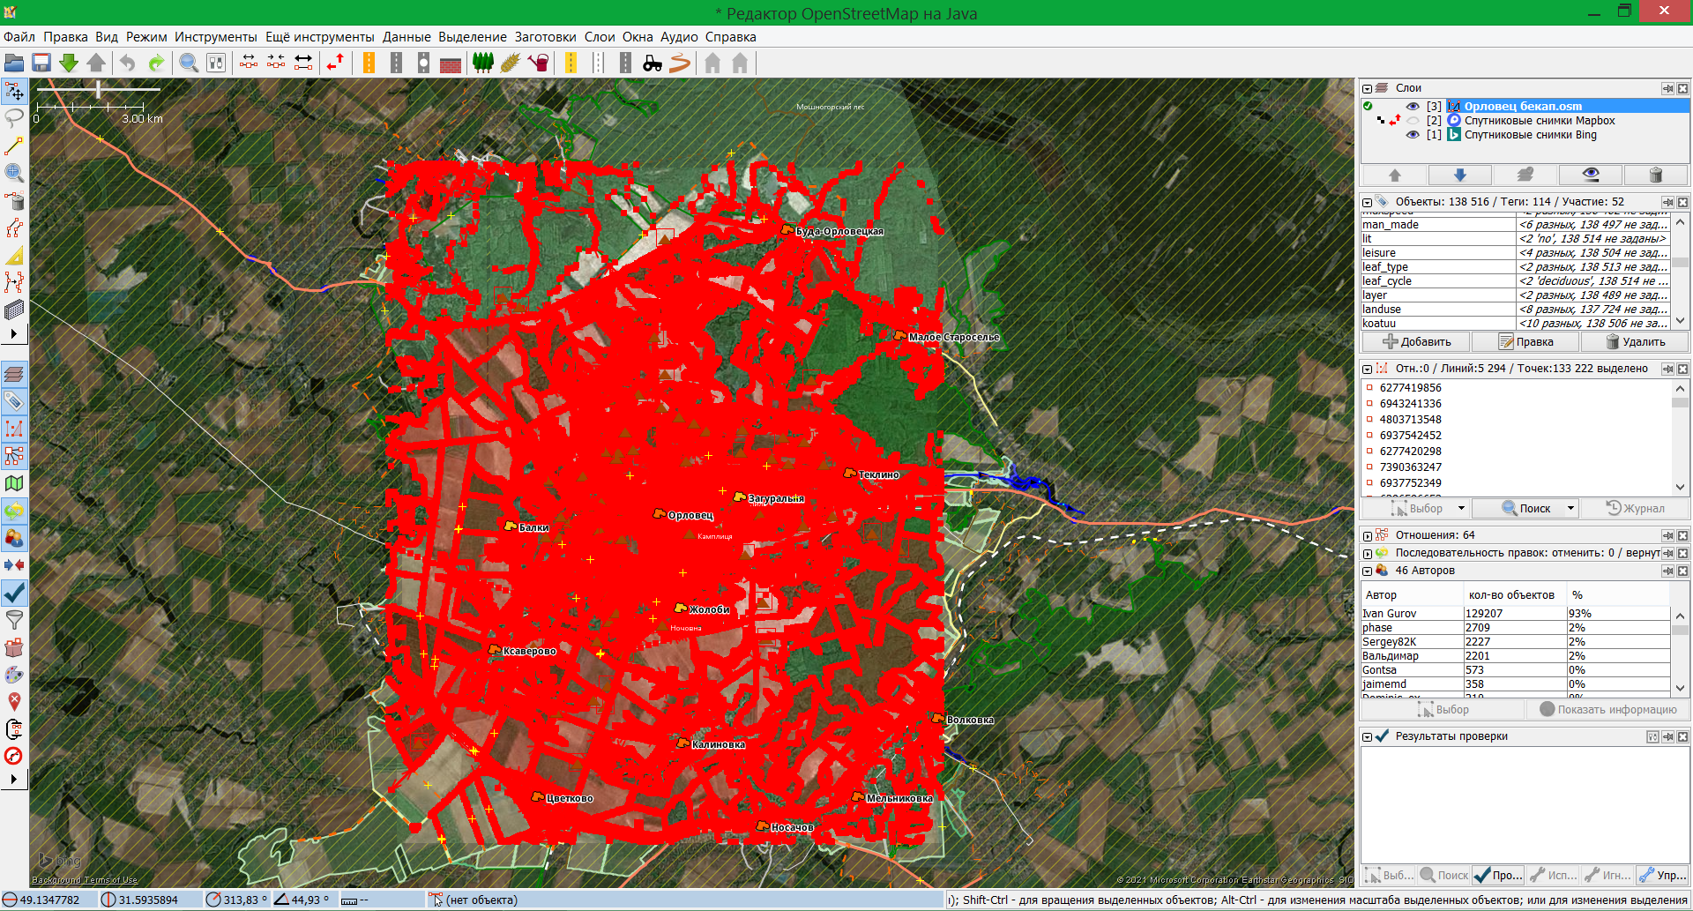Open the Выделение menu
The height and width of the screenshot is (911, 1693).
point(473,37)
